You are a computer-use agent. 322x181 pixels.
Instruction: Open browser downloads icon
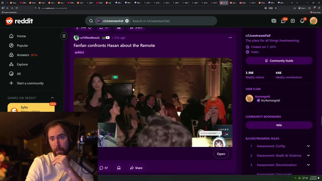click(295, 8)
